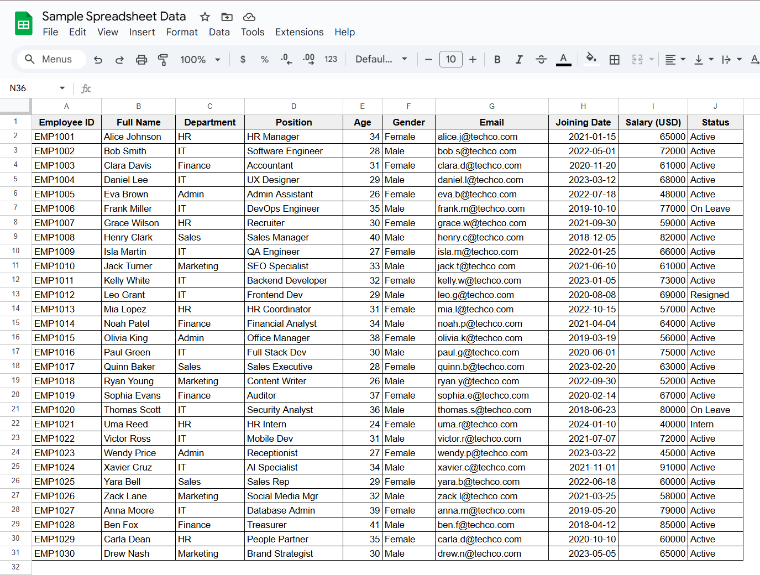Open horizontal alignment options

coord(674,59)
